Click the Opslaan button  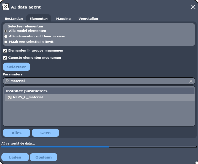[x=44, y=157]
